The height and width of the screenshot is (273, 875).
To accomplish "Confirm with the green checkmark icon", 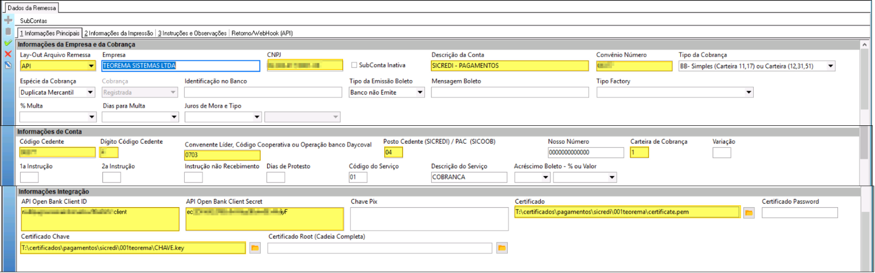I will pos(8,43).
